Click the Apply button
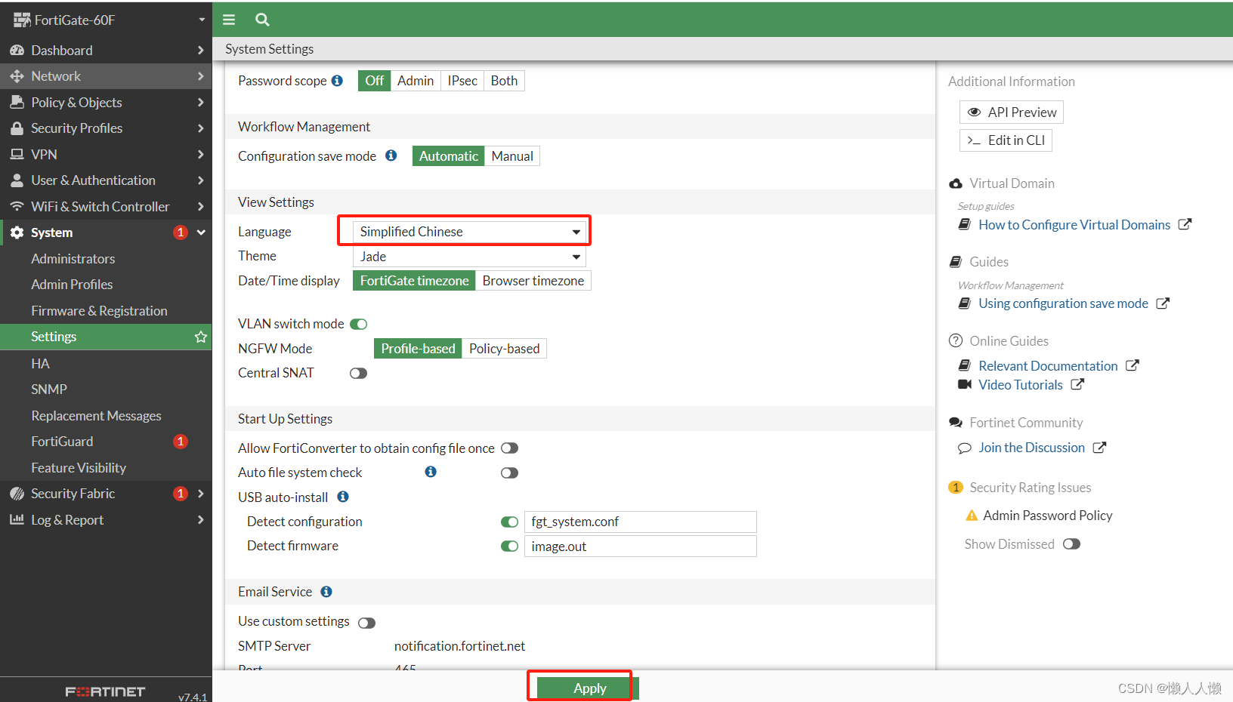Screen dimensions: 1233x702 [589, 688]
